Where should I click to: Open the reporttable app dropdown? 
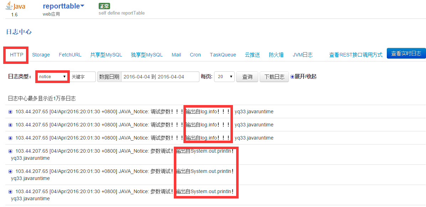[63, 6]
